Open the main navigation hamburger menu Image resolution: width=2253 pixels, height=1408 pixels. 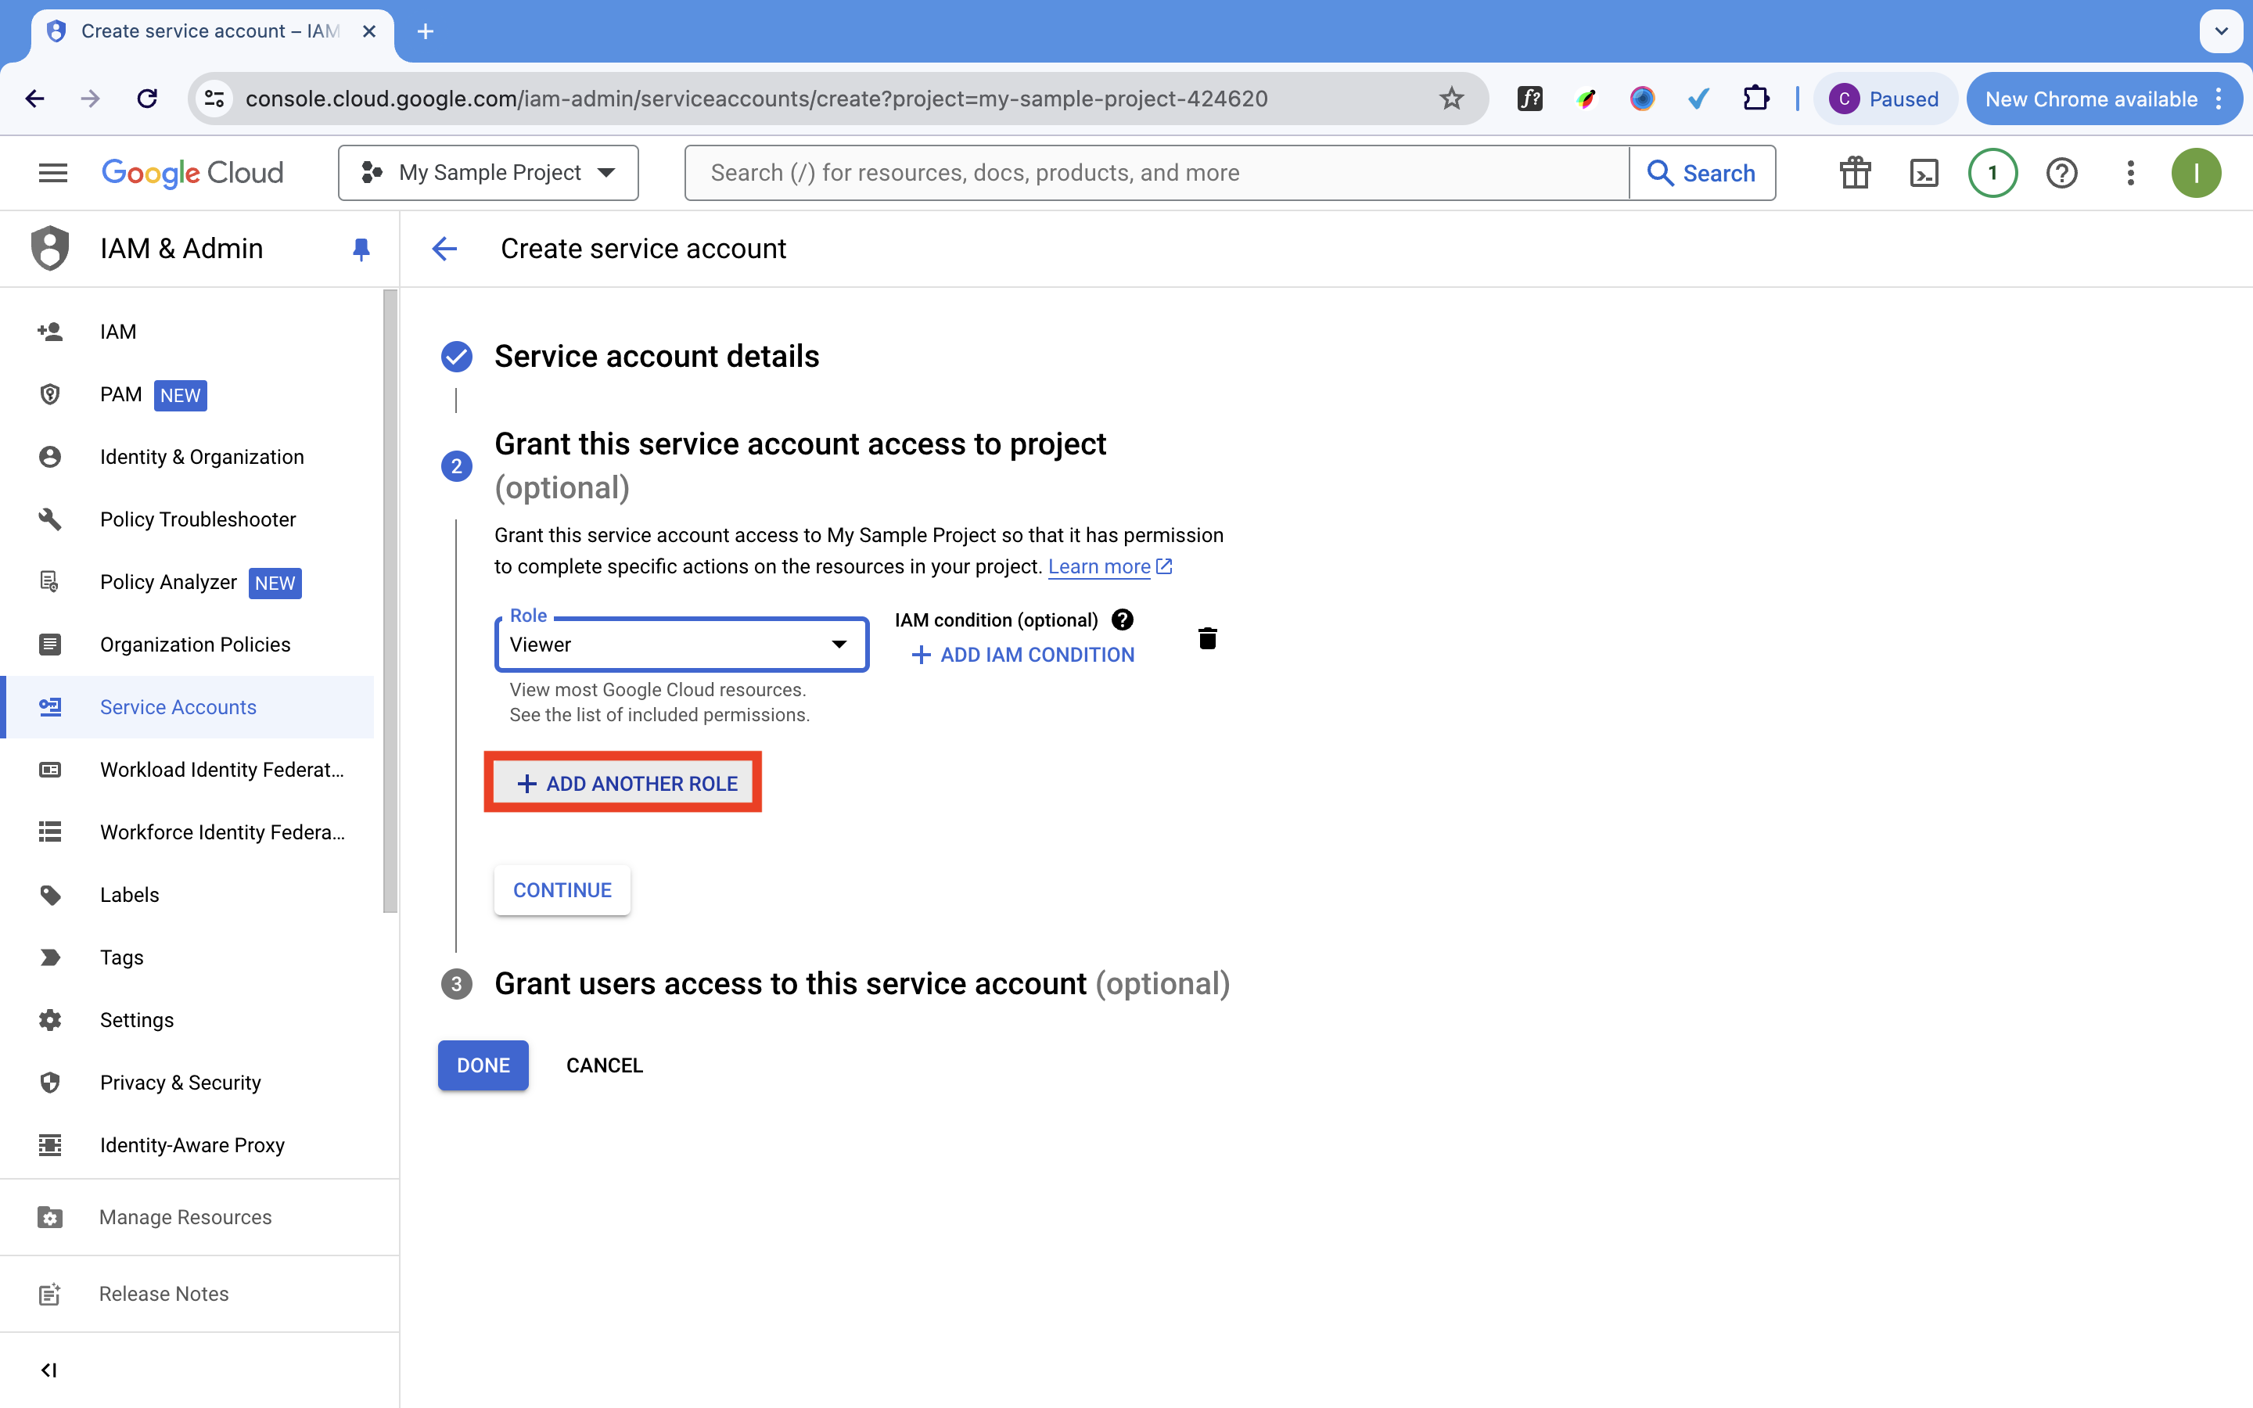53,172
